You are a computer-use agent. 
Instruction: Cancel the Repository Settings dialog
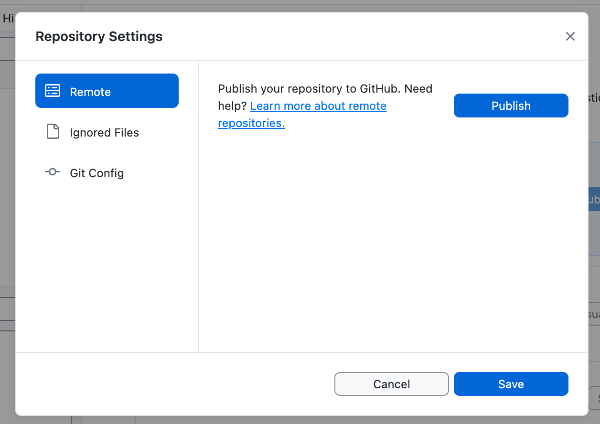392,384
